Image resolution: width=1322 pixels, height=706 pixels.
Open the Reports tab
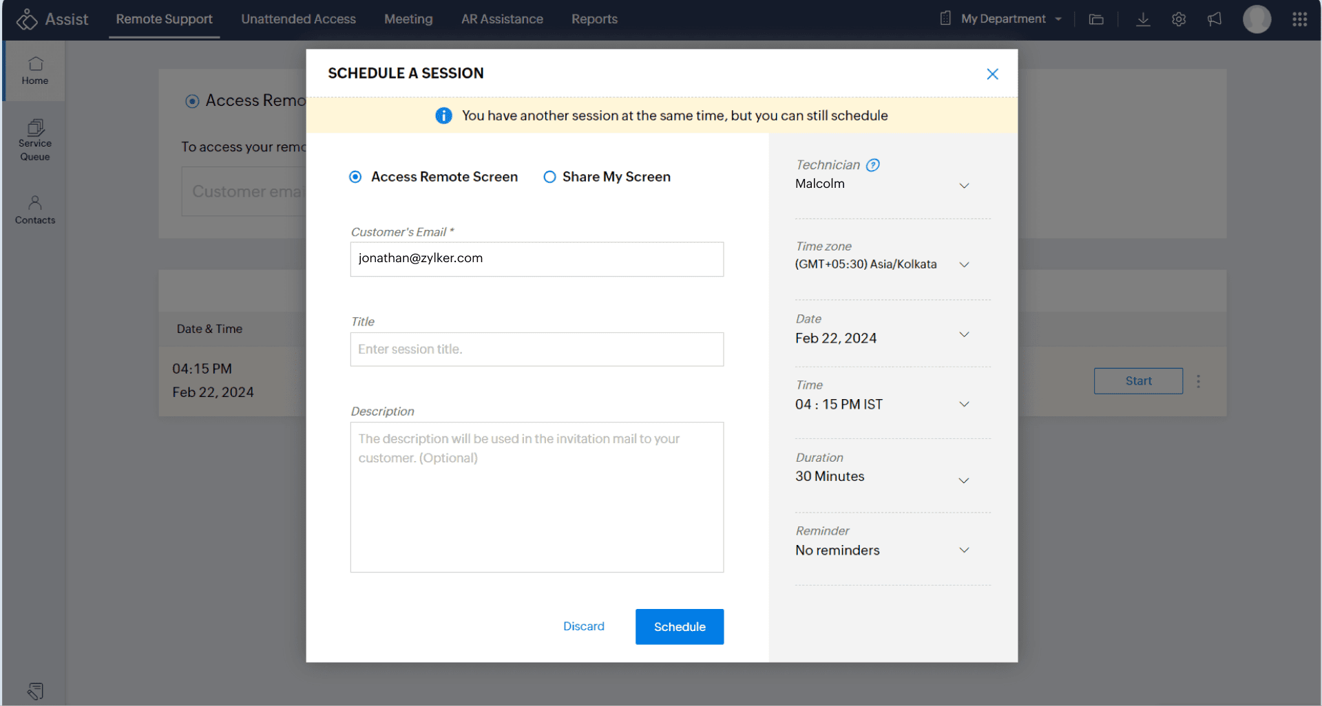tap(594, 19)
